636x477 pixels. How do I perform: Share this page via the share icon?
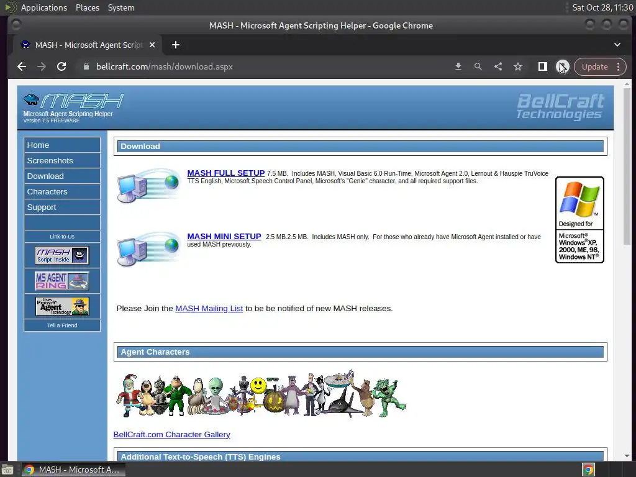[497, 66]
